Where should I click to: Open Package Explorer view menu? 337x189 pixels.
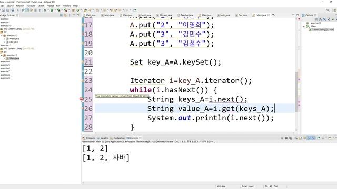click(70, 15)
